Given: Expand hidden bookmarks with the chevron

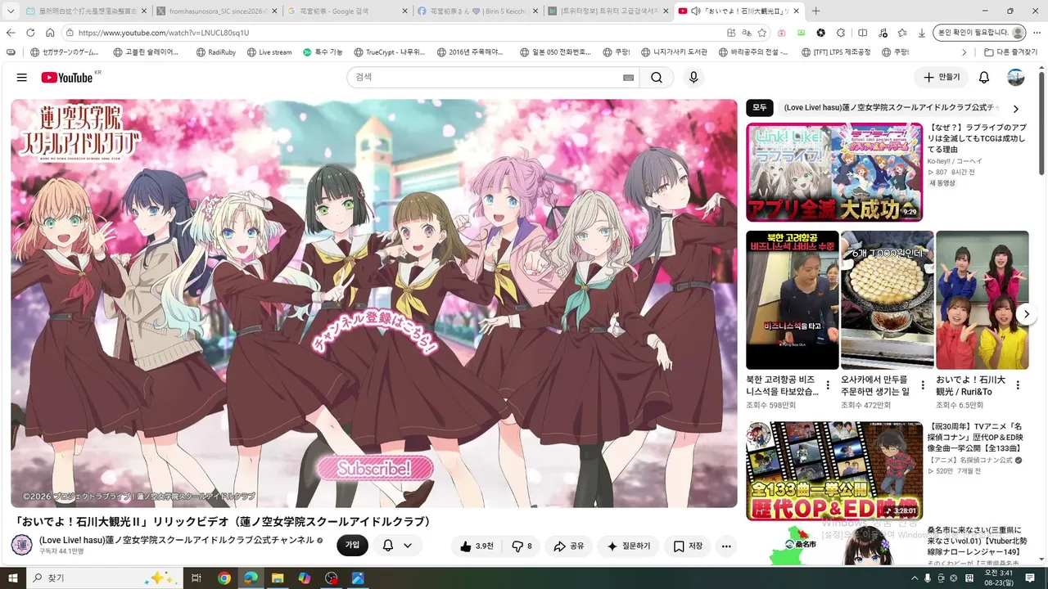Looking at the screenshot, I should [964, 52].
